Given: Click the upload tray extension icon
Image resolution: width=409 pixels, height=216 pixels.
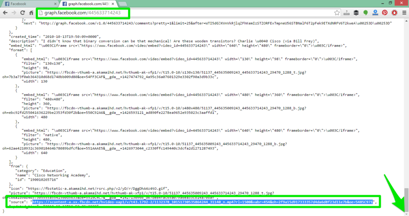Looking at the screenshot, I should (346, 13).
